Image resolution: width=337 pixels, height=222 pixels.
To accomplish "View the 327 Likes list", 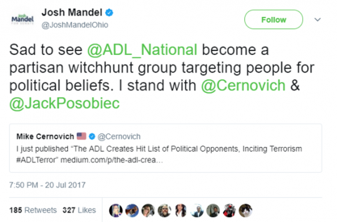I will click(79, 210).
